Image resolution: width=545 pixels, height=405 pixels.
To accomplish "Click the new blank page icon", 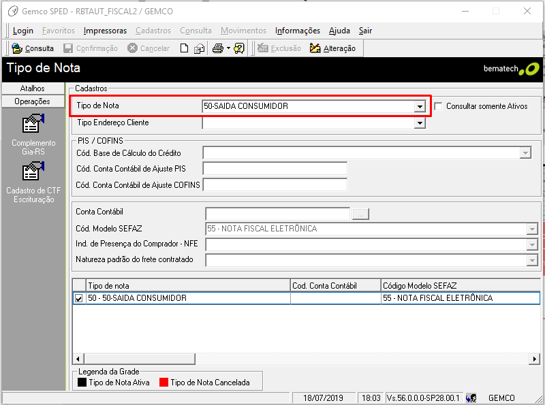I will [184, 48].
